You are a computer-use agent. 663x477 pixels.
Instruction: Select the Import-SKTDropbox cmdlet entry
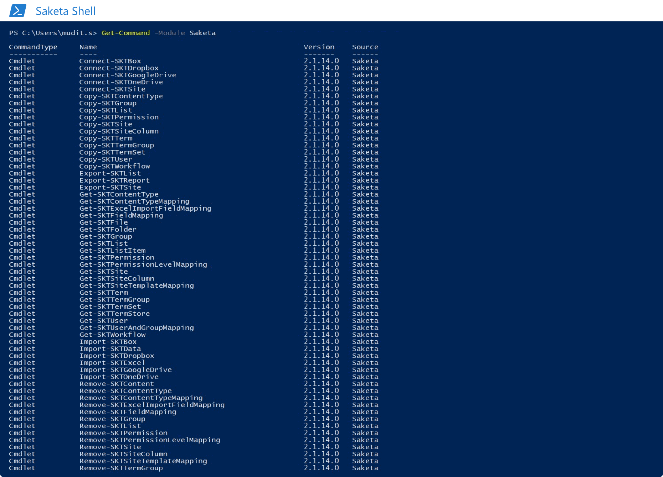coord(117,356)
